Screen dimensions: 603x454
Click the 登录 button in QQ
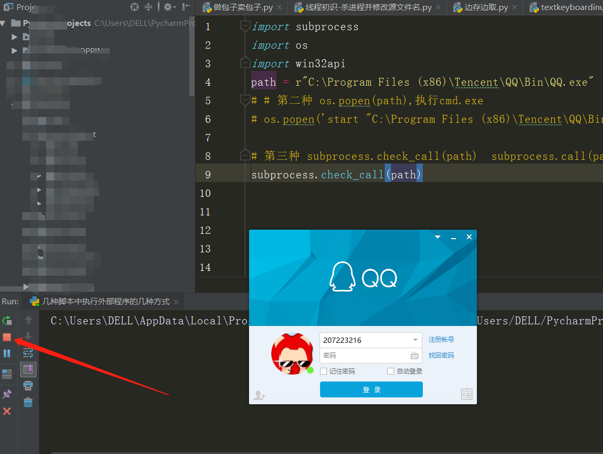coord(371,389)
